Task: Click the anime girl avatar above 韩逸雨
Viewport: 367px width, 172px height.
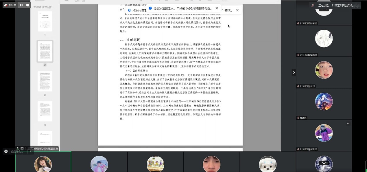Action: [x=324, y=102]
